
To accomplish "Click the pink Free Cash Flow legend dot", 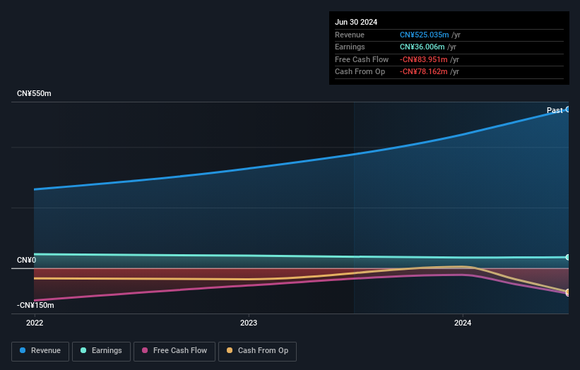I will click(x=145, y=350).
